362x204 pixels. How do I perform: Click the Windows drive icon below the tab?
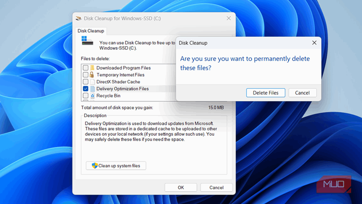[x=87, y=41]
